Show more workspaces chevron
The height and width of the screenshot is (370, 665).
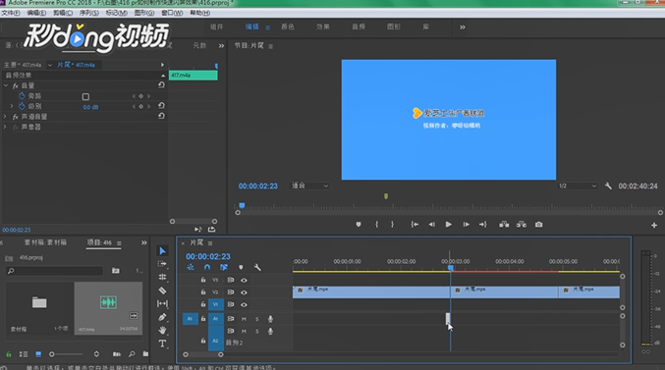coord(463,27)
